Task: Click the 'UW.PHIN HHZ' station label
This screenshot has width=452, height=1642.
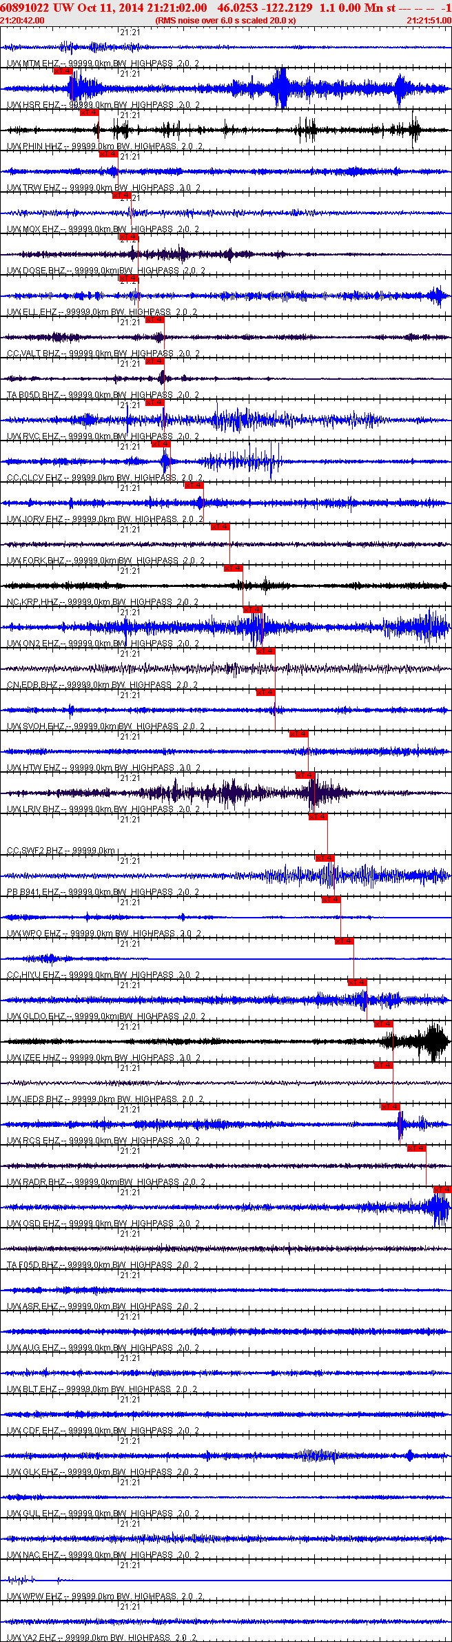Action: pos(34,146)
